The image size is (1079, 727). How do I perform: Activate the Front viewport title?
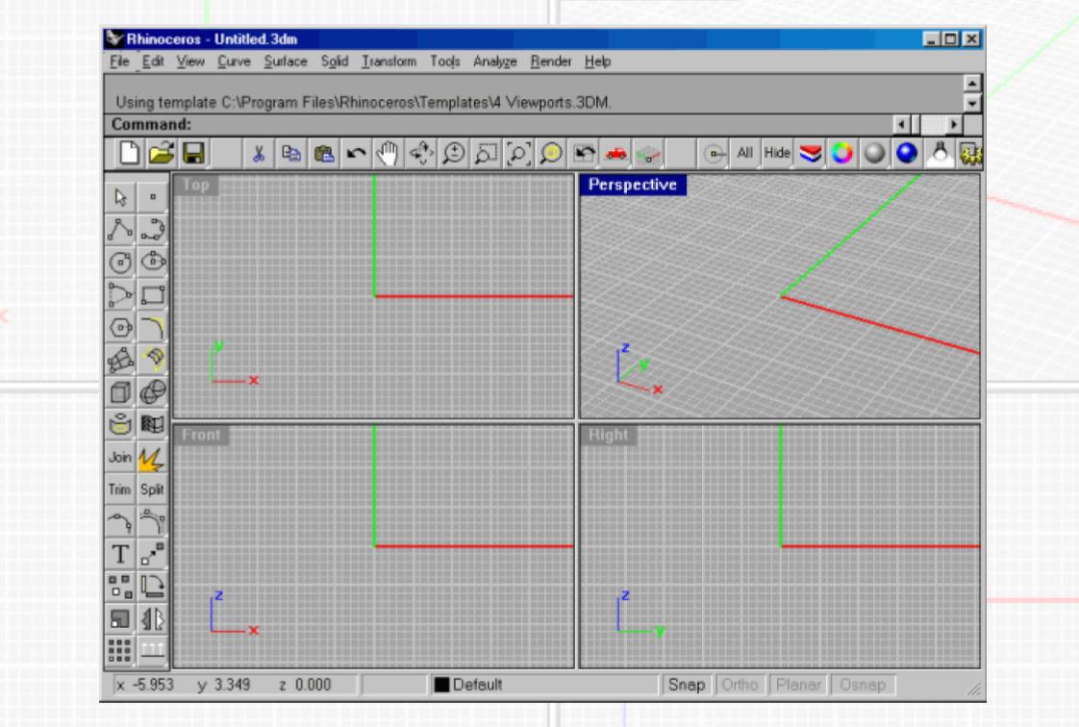201,436
